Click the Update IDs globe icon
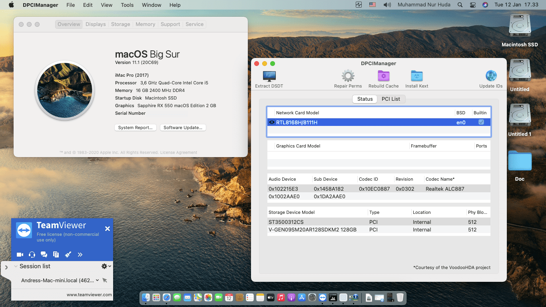Screen dimensions: 546x307 tap(490, 75)
